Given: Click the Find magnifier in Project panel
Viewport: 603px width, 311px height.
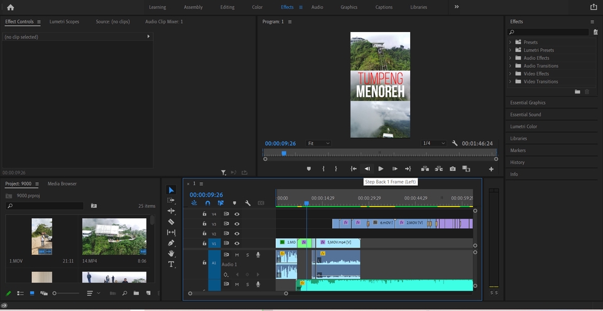Looking at the screenshot, I should [x=124, y=293].
